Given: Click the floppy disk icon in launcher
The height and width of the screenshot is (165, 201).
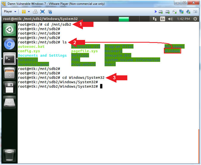Looking at the screenshot, I should point(10,88).
